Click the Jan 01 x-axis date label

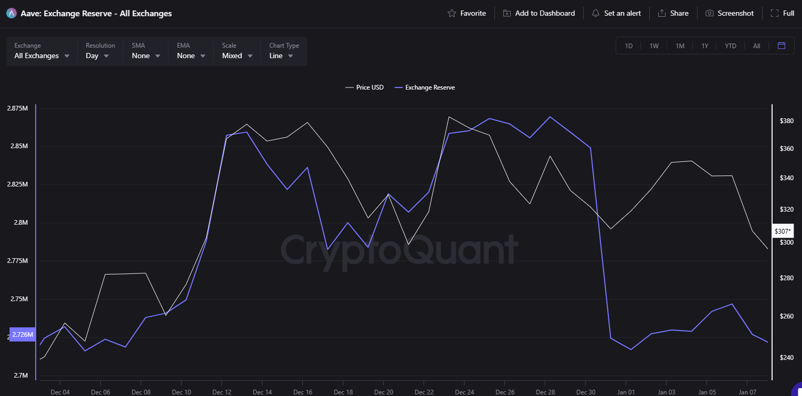(x=626, y=392)
